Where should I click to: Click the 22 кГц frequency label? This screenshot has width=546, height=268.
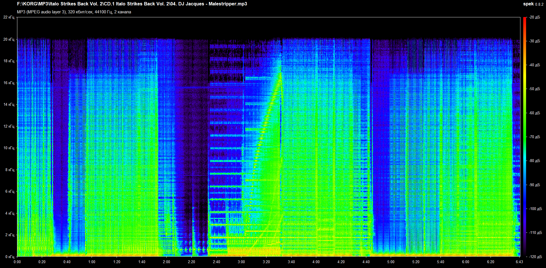click(9, 17)
